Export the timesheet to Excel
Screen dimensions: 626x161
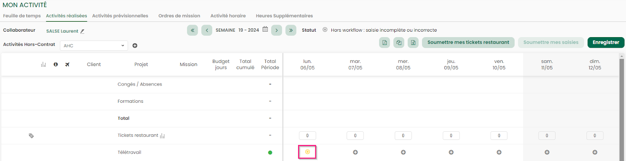[x=413, y=43]
